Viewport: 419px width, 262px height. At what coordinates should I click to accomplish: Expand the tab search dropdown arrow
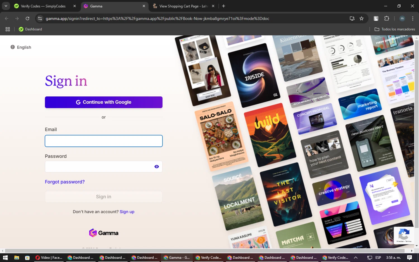click(x=6, y=6)
